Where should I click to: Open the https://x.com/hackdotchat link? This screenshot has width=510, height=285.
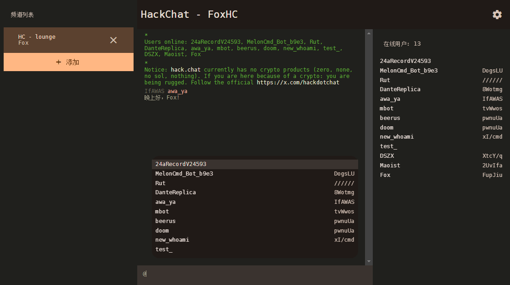coord(298,83)
